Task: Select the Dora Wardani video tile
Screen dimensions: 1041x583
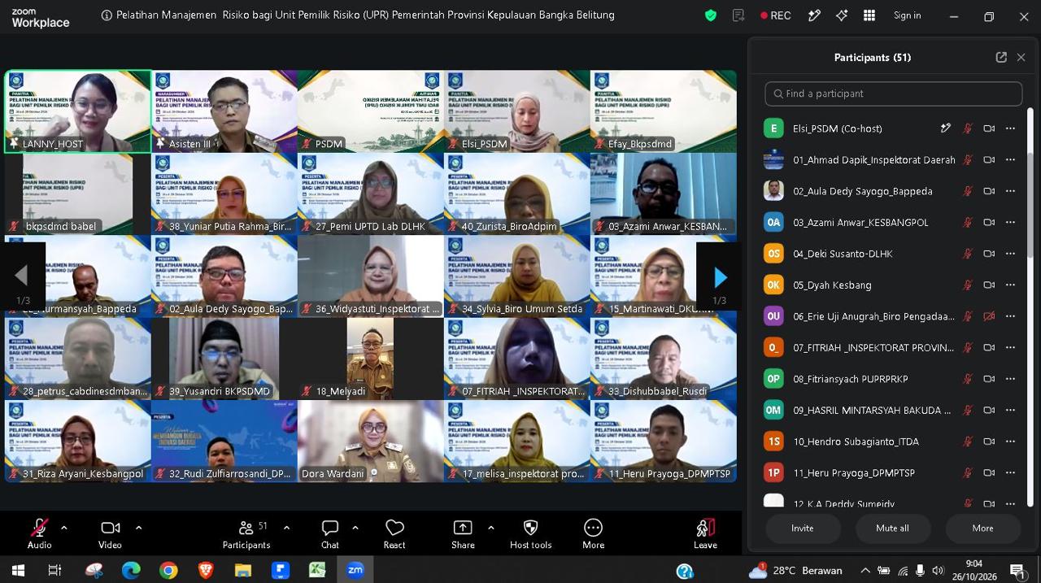Action: coord(371,441)
